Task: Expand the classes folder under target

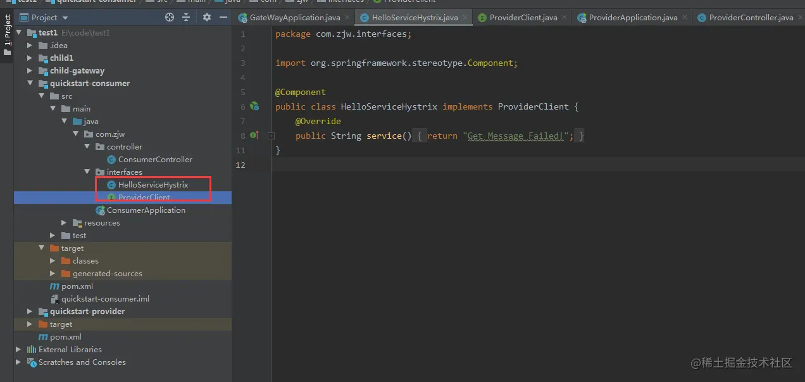Action: 53,260
